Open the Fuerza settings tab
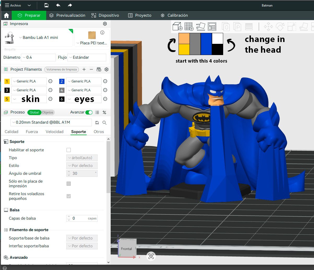The height and width of the screenshot is (270, 314). [x=32, y=132]
